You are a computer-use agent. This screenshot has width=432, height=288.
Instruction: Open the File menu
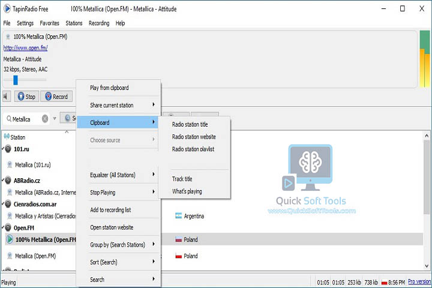(7, 23)
